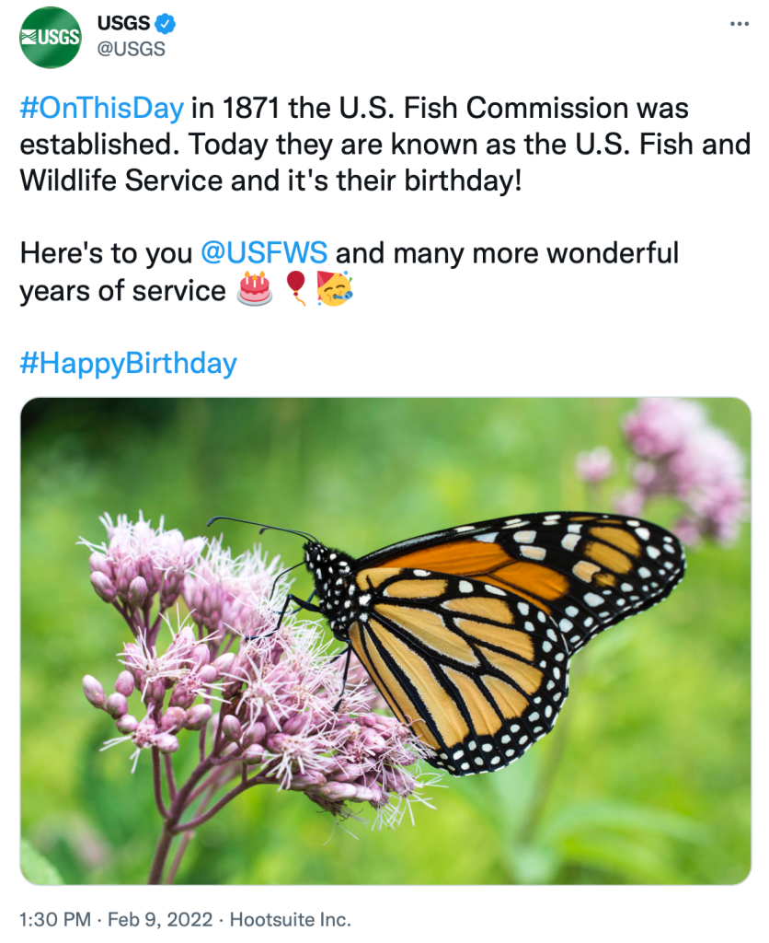The image size is (769, 943).
Task: Open the #OnThisDay hashtag
Action: [x=101, y=108]
